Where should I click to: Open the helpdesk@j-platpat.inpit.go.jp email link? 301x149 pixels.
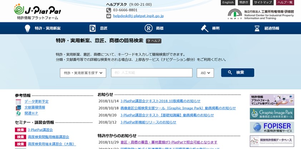pyautogui.click(x=138, y=16)
